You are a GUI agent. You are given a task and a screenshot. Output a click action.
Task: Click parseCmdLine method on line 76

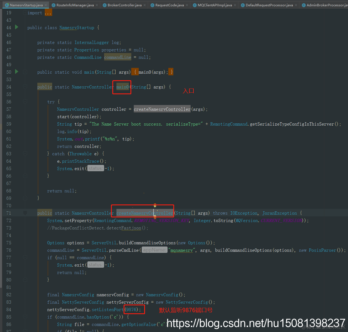[x=124, y=250]
